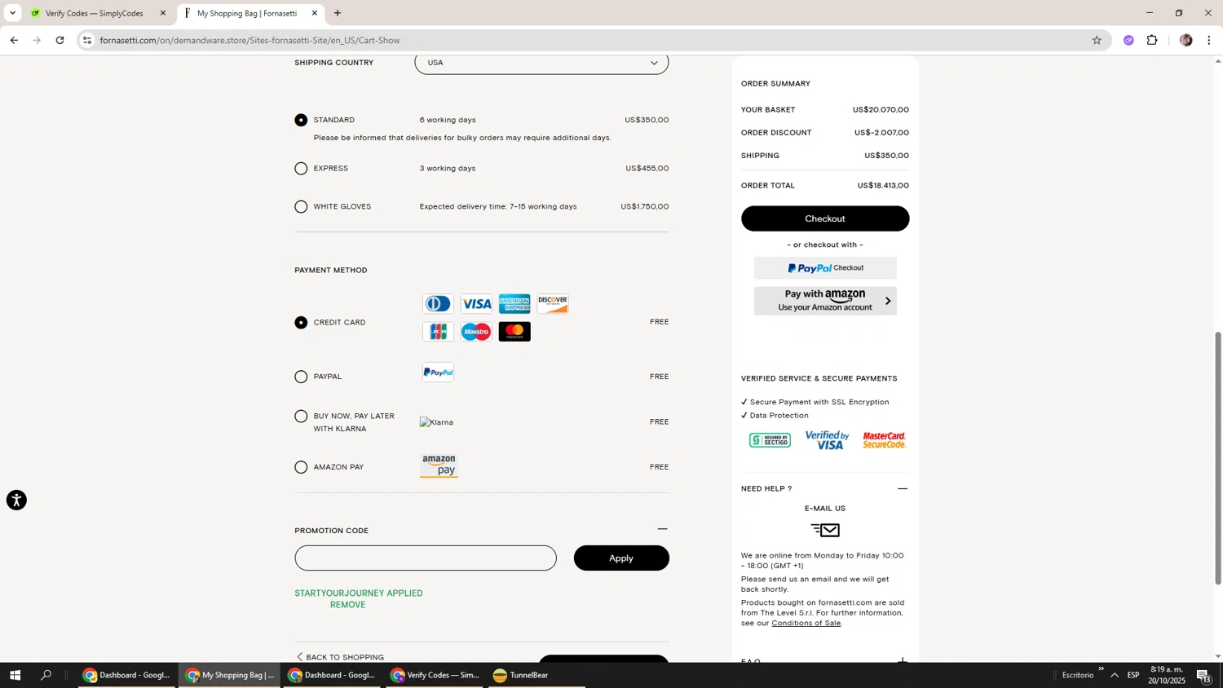Select PayPal payment method

[x=301, y=377]
